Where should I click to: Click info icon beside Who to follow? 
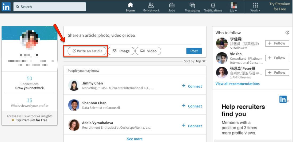(287, 33)
